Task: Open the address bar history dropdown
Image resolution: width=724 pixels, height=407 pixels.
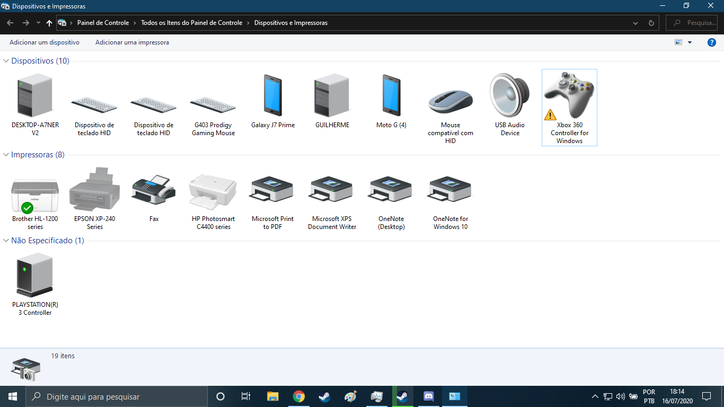Action: [636, 23]
